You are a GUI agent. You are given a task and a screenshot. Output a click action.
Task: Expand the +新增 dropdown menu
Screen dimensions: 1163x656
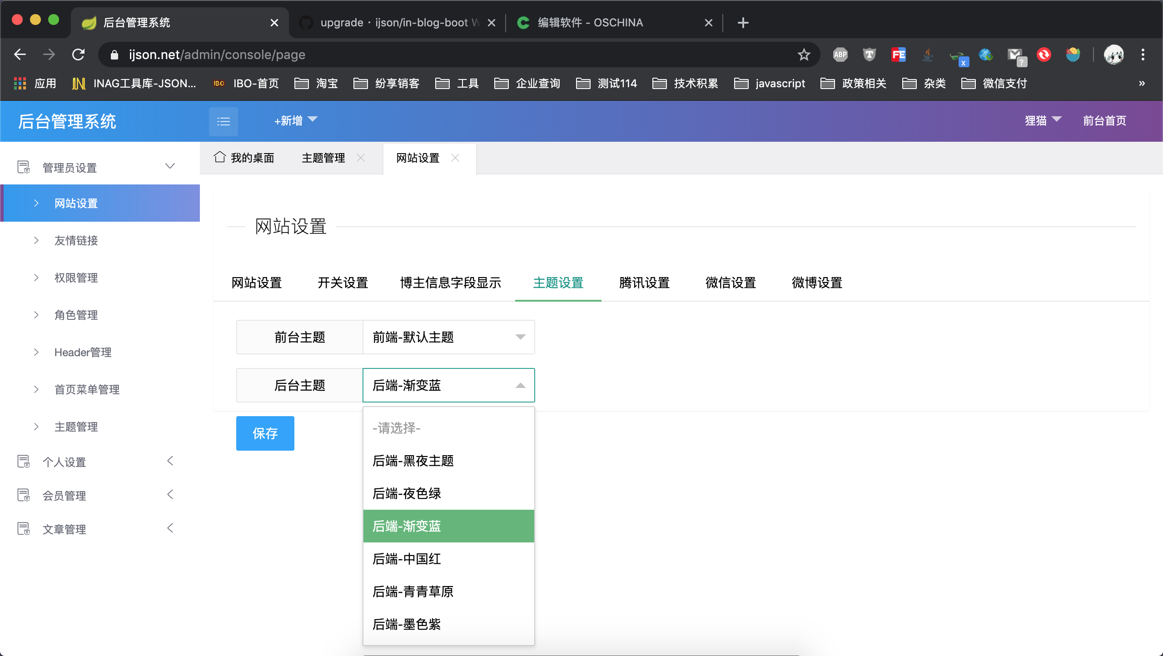pyautogui.click(x=295, y=120)
